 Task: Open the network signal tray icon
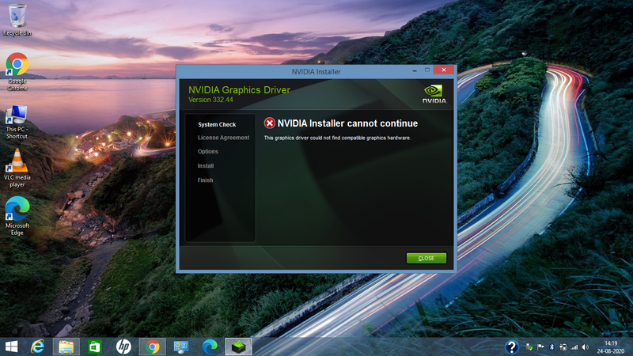(x=574, y=347)
